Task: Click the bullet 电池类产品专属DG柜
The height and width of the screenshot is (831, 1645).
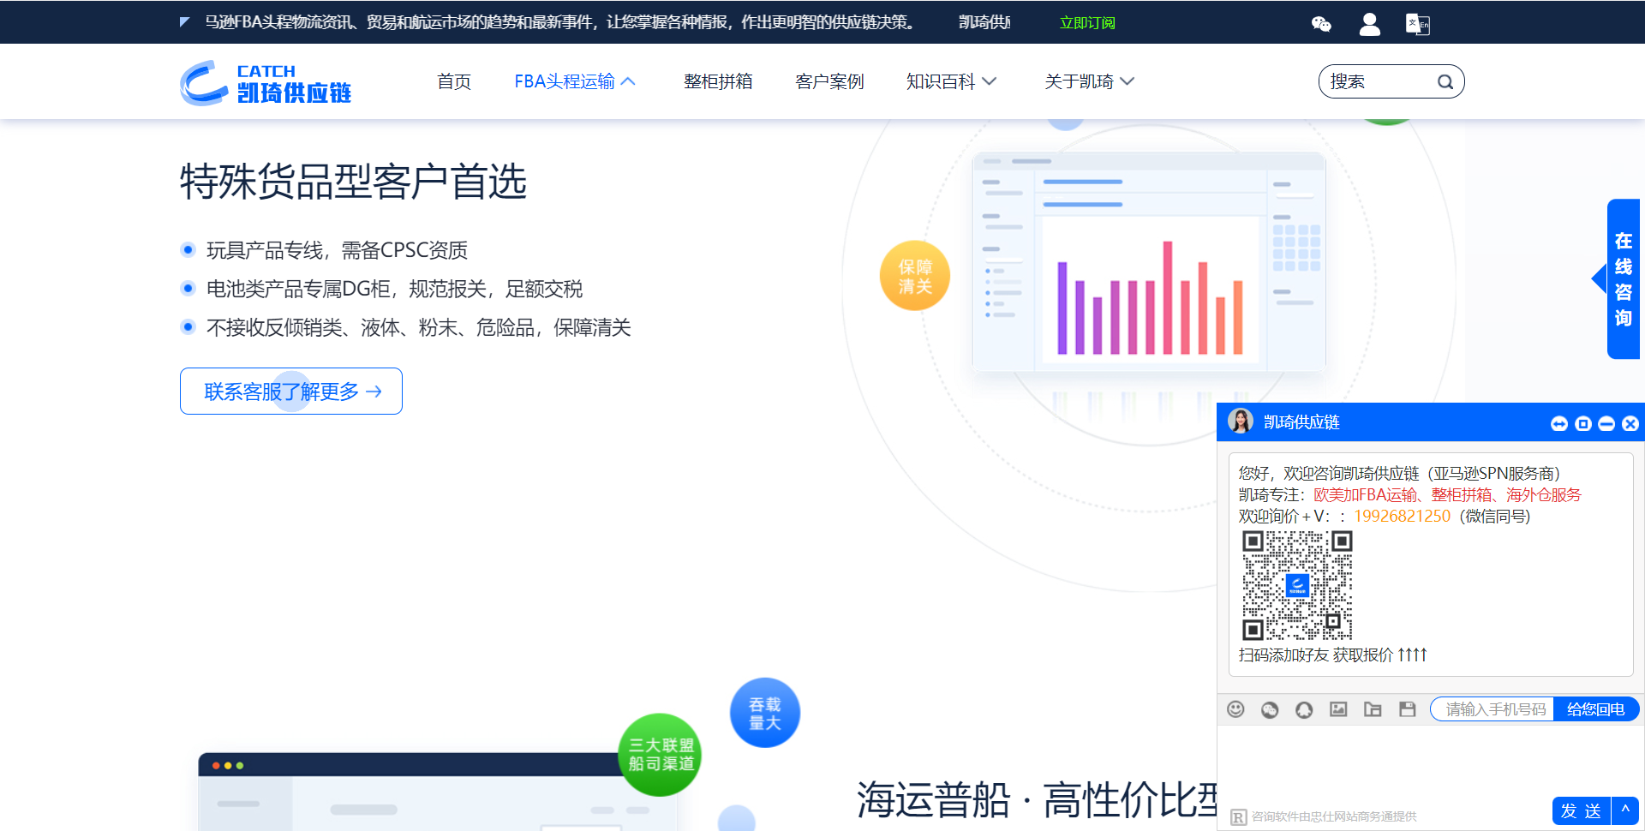Action: click(x=394, y=289)
